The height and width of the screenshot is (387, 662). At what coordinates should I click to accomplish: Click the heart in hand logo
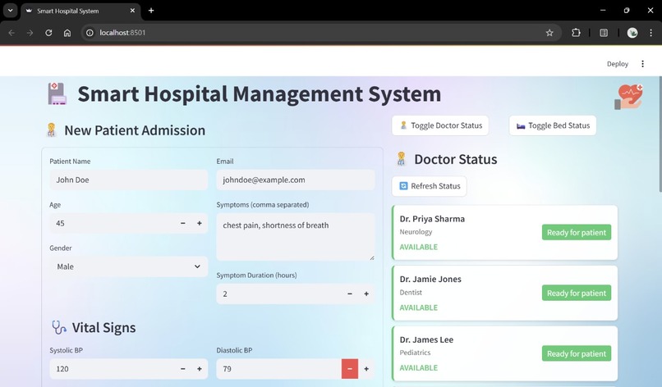[628, 97]
